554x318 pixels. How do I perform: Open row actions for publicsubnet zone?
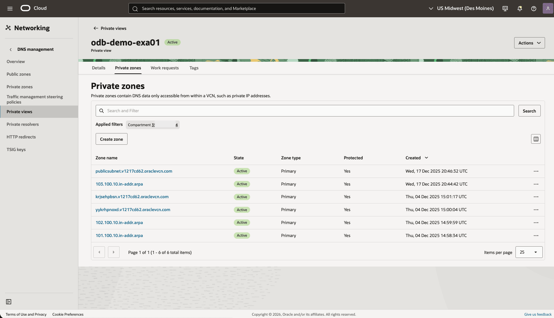[x=536, y=171]
